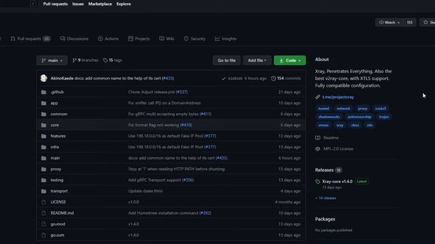The image size is (435, 244).
Task: Open the t.me/projectxray link
Action: (338, 97)
